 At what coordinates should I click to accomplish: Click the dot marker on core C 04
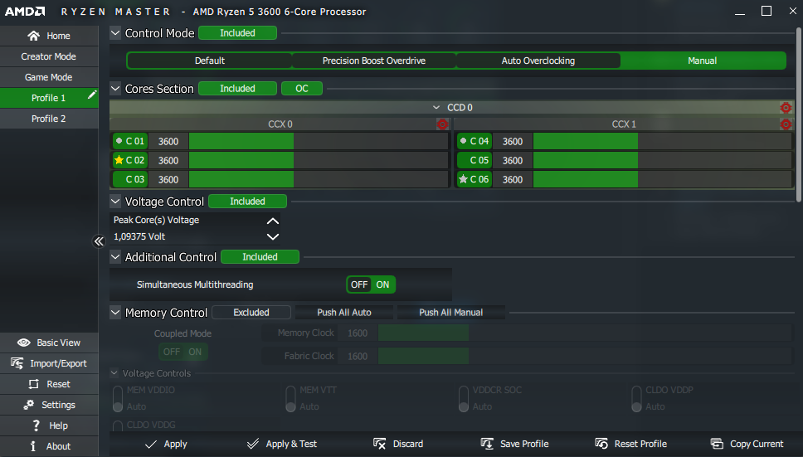tap(463, 141)
